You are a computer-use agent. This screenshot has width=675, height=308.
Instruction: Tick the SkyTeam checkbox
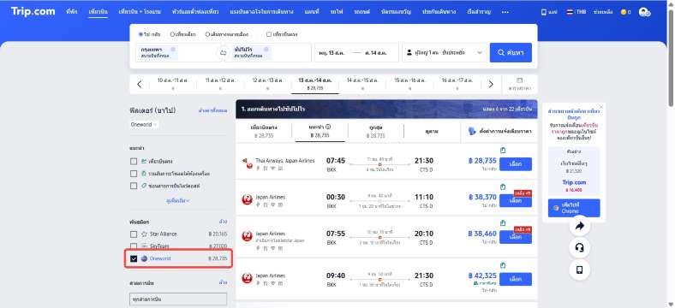coord(134,246)
